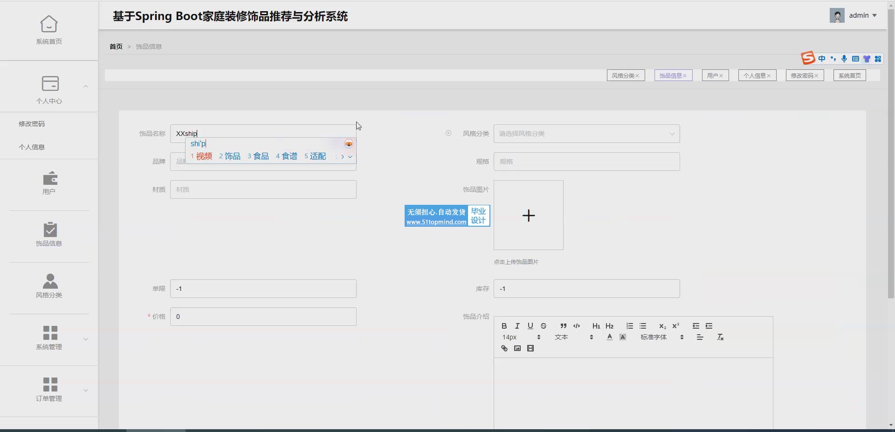Insert an image into the description editor
The image size is (895, 432).
coord(517,348)
